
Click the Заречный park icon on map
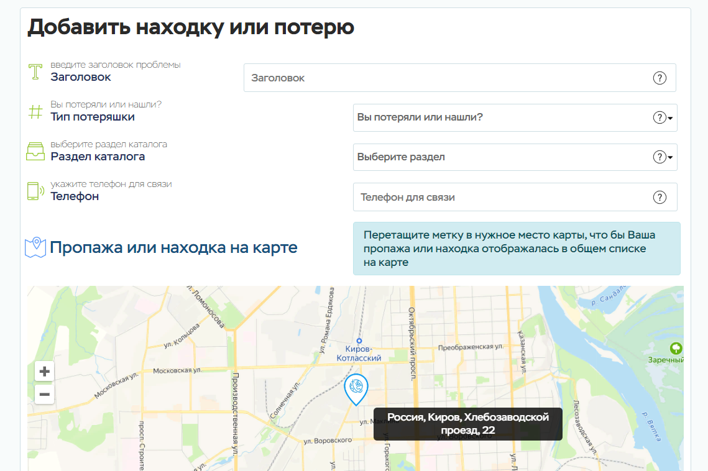pos(675,349)
